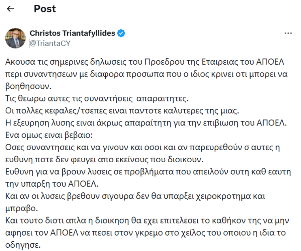
Task: Open Christos Triantafyllides' profile picture
Action: [x=16, y=38]
